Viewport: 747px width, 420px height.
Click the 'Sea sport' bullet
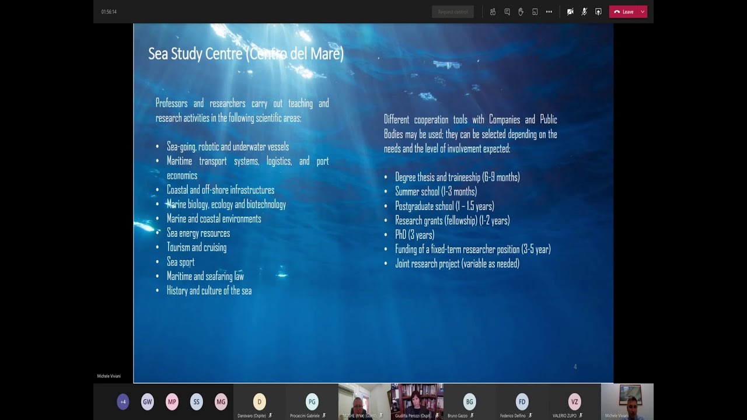pos(180,262)
